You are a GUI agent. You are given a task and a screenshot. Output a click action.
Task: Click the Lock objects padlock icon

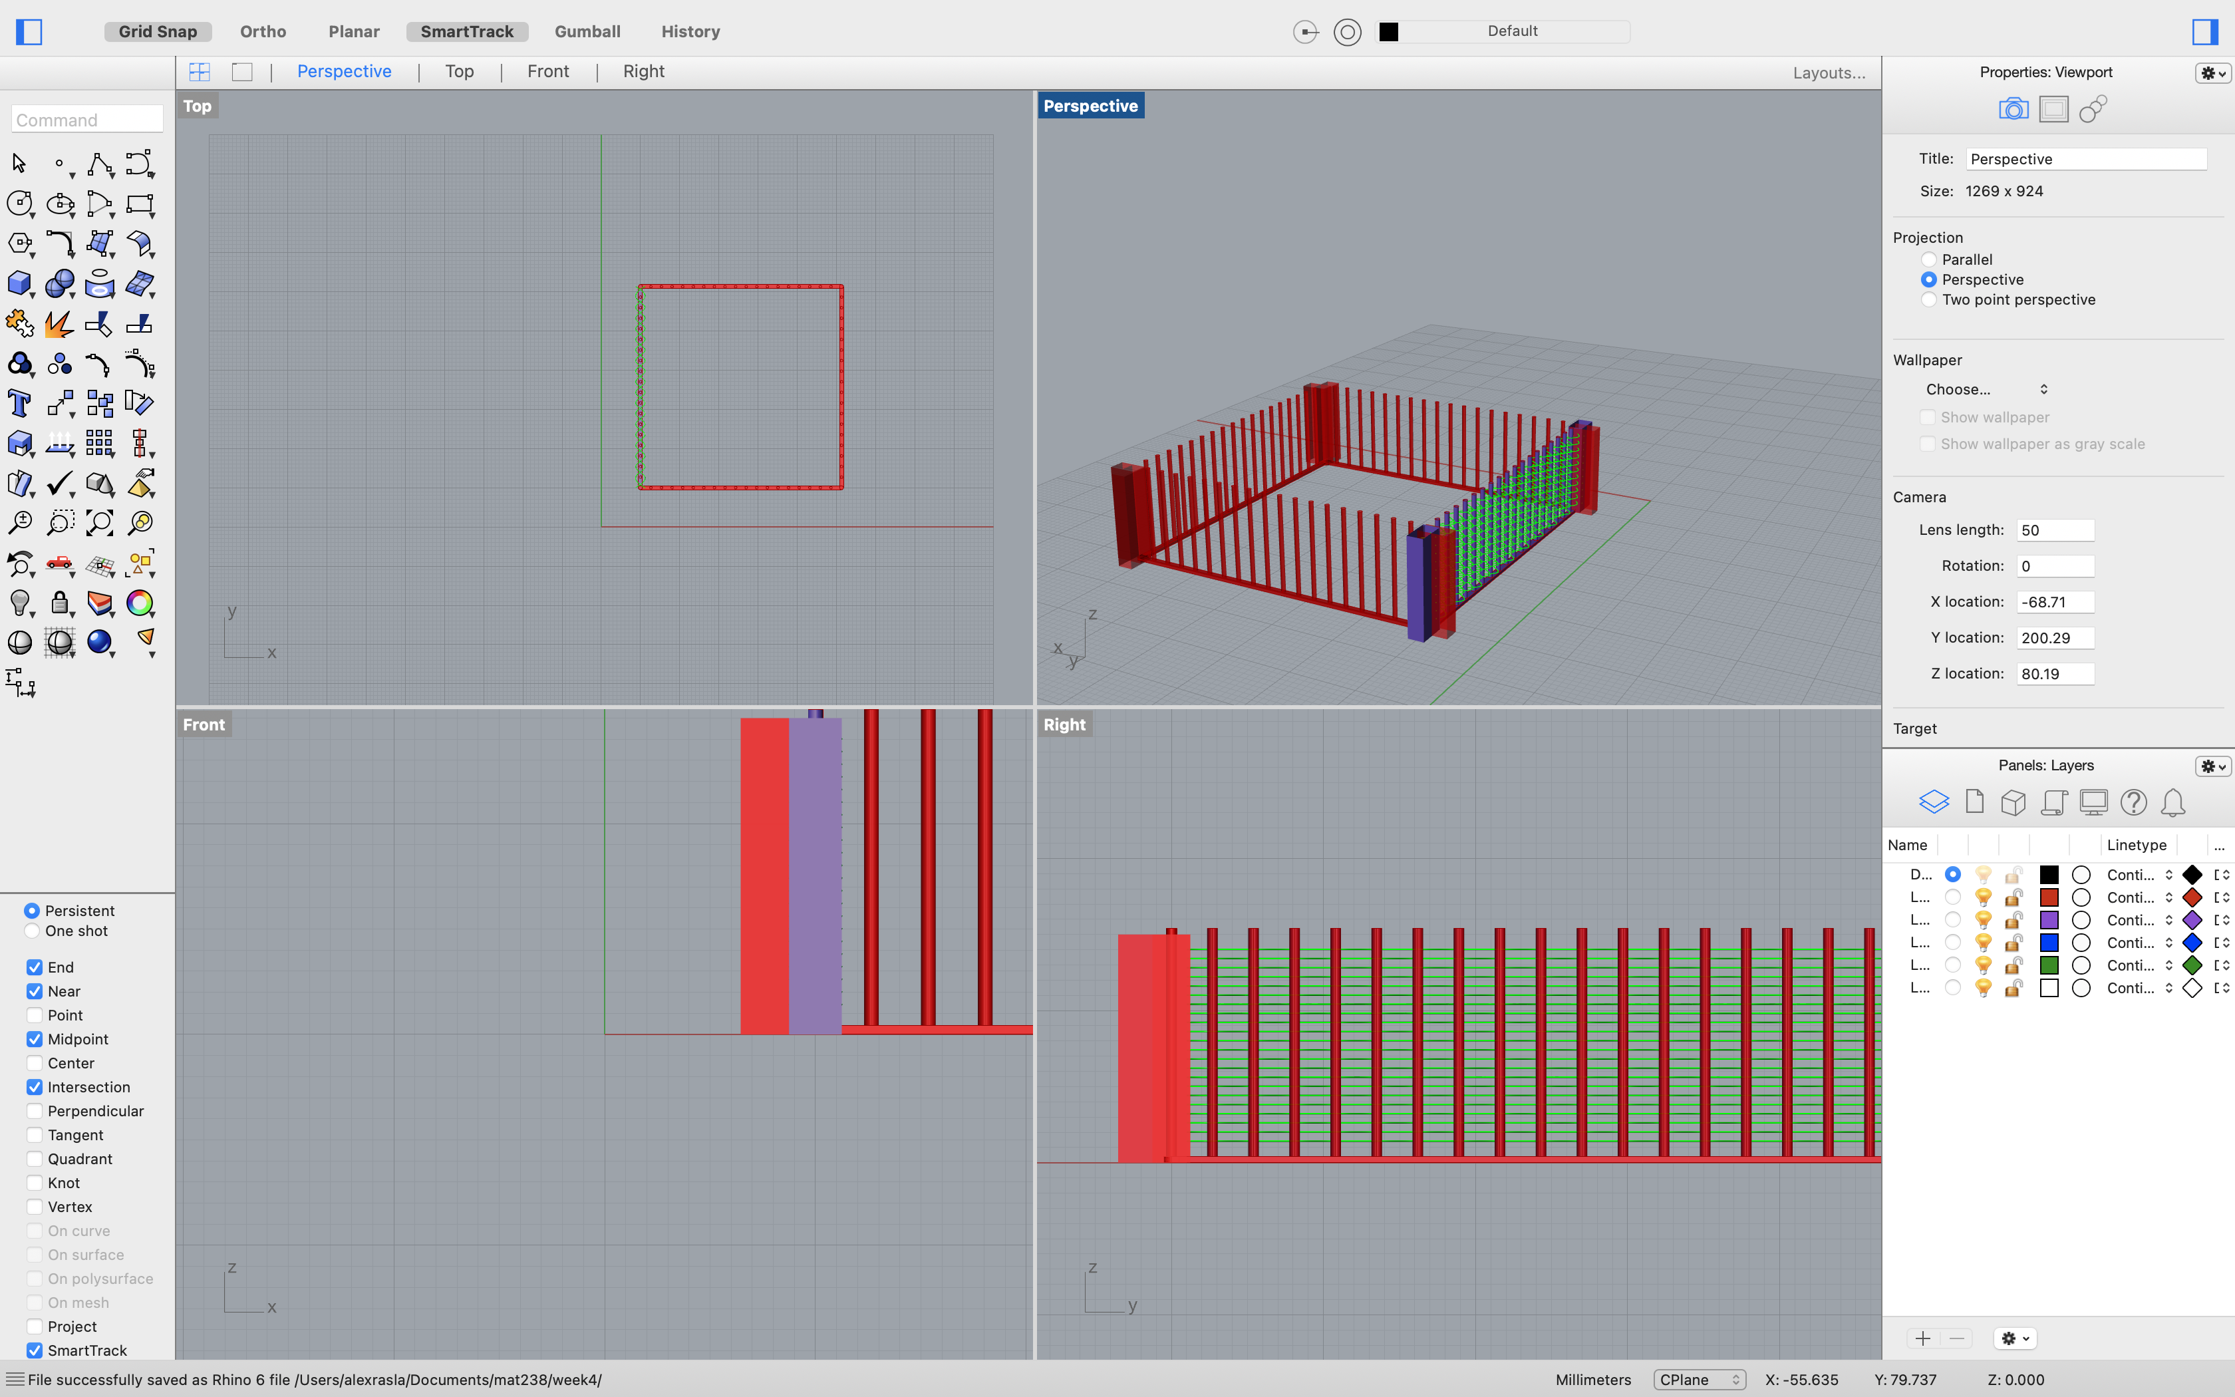(59, 603)
